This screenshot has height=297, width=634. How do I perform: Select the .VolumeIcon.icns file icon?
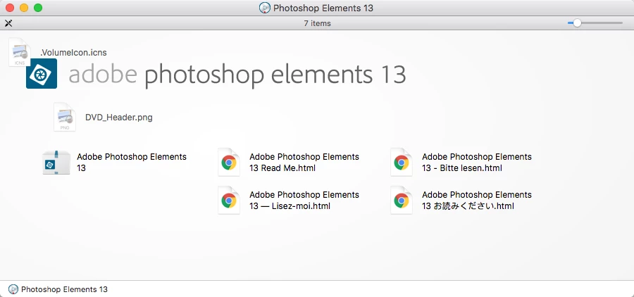pos(20,51)
